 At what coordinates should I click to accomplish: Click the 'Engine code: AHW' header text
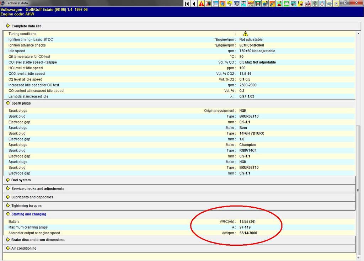[17, 14]
